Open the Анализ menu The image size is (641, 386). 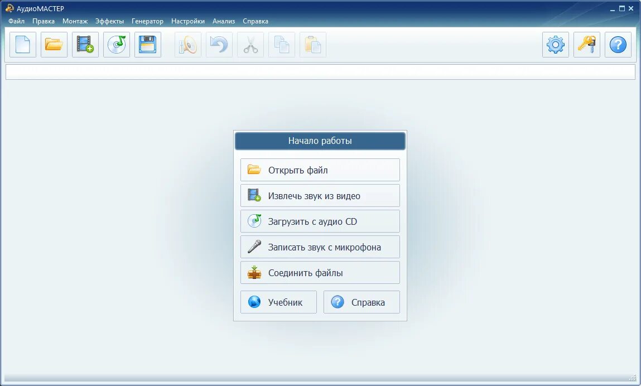224,21
